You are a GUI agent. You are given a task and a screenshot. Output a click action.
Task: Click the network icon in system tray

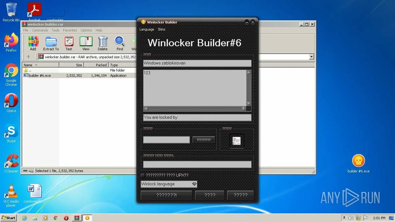point(358,218)
